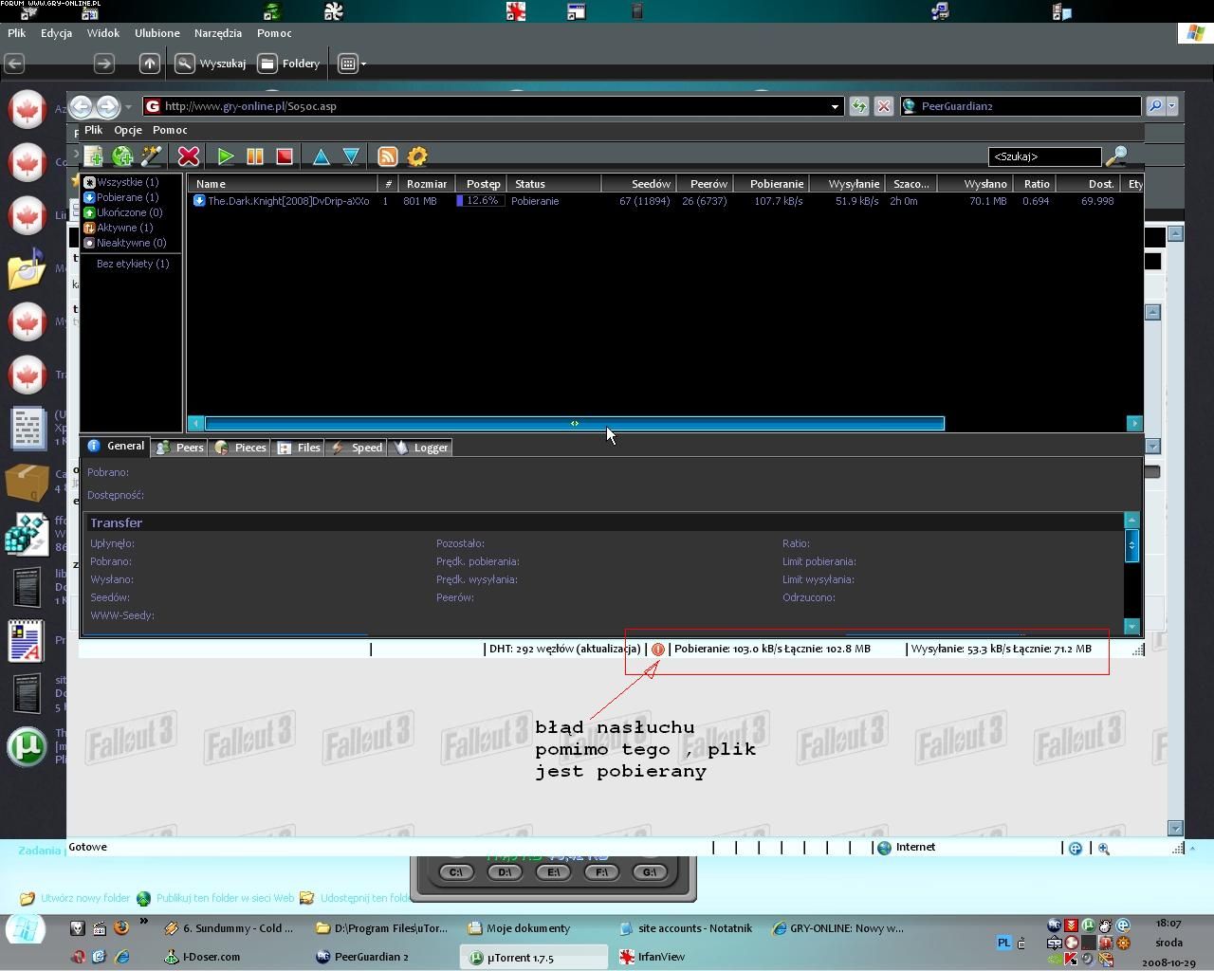
Task: Switch to the Files tab
Action: [299, 448]
